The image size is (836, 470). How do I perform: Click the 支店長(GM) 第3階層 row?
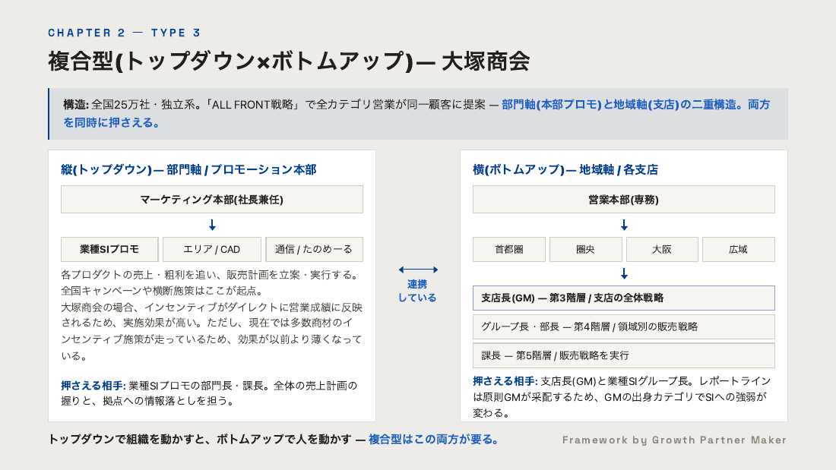coord(623,298)
